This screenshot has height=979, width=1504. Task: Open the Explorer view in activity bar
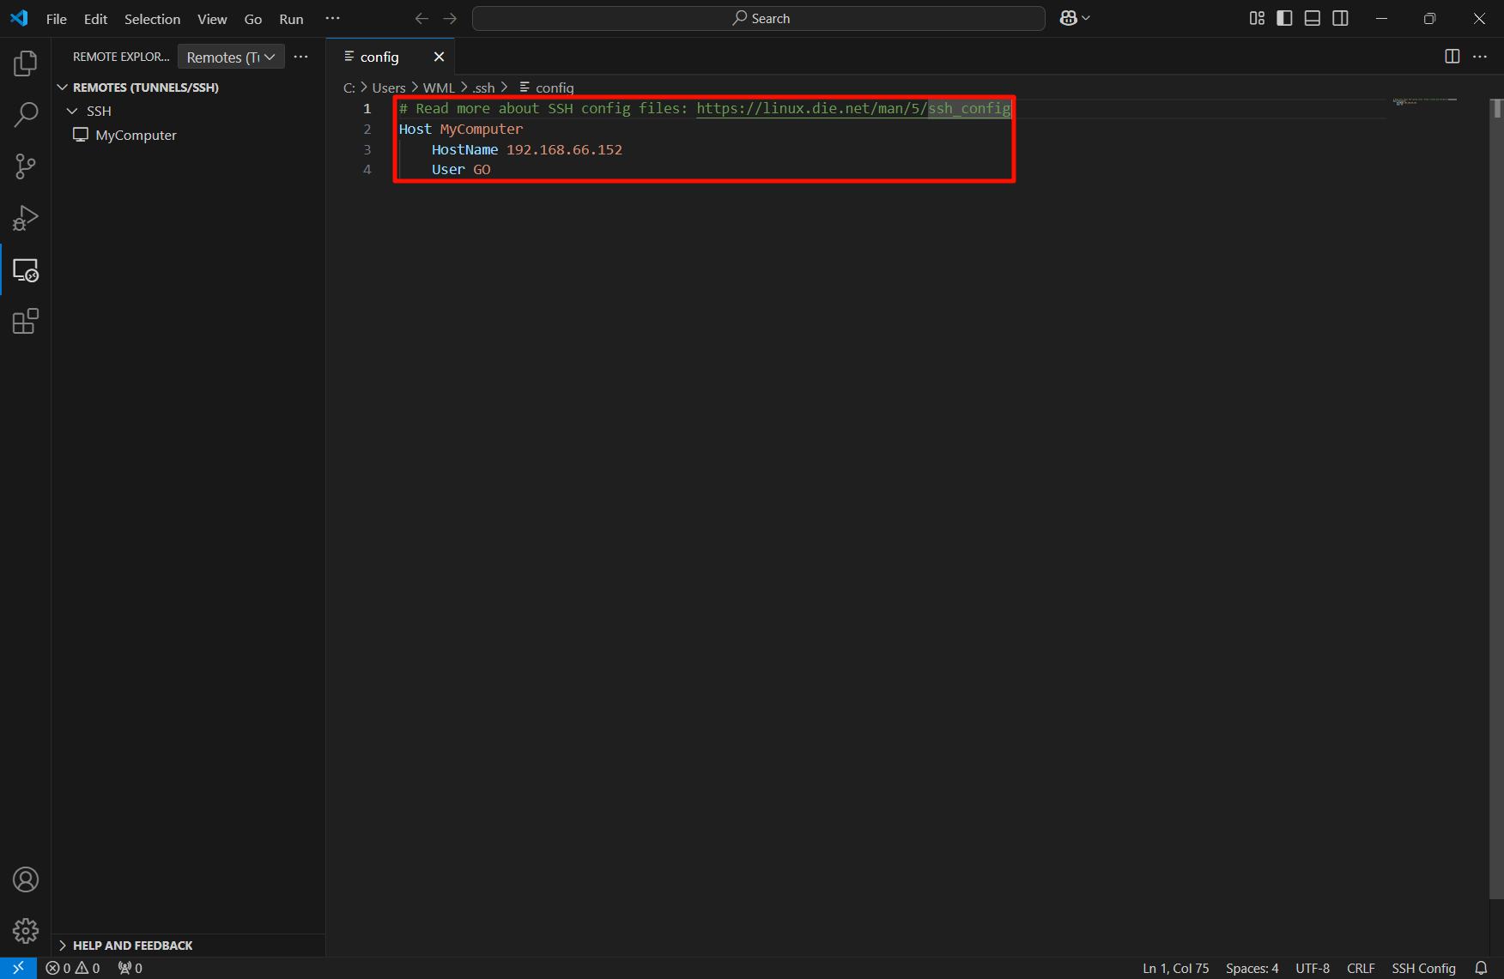[26, 63]
